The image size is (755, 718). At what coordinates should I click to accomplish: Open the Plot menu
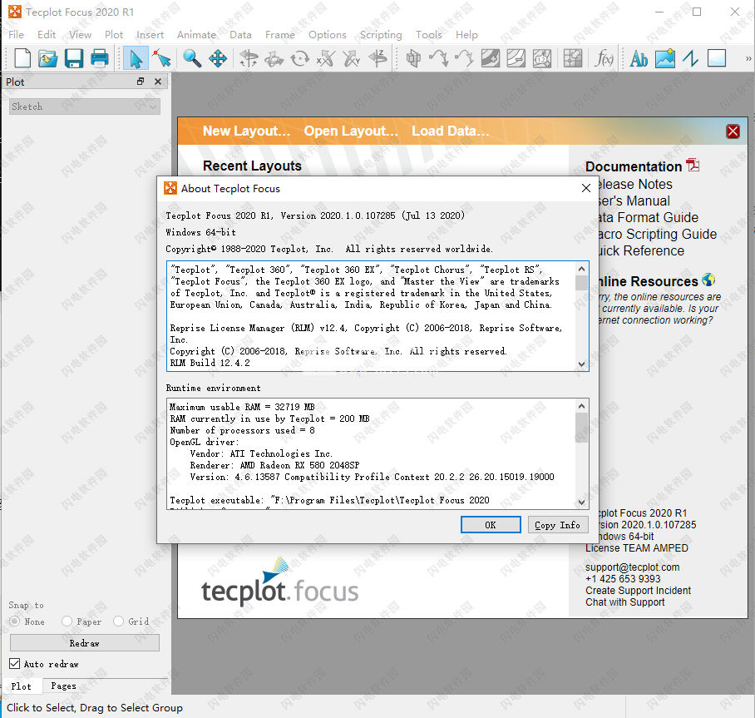pos(114,35)
